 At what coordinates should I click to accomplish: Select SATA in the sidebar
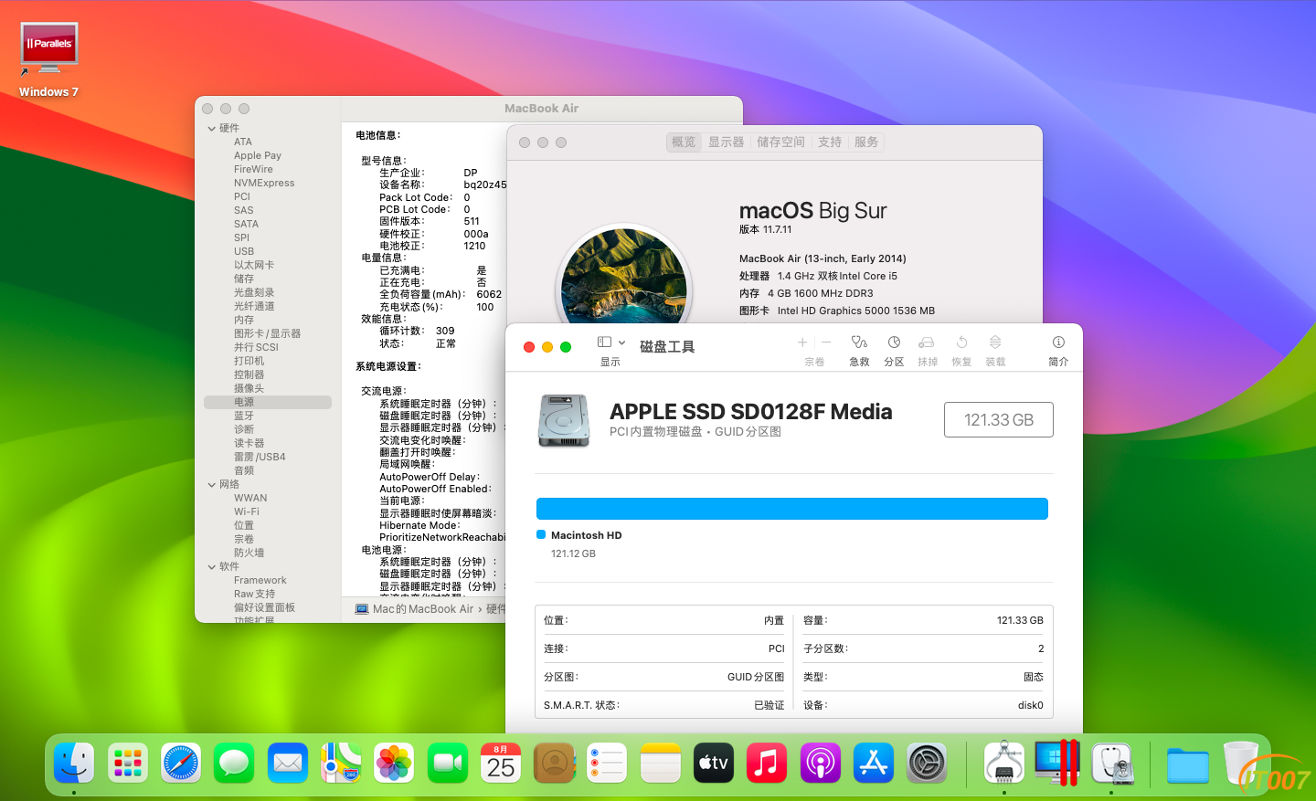click(x=246, y=224)
